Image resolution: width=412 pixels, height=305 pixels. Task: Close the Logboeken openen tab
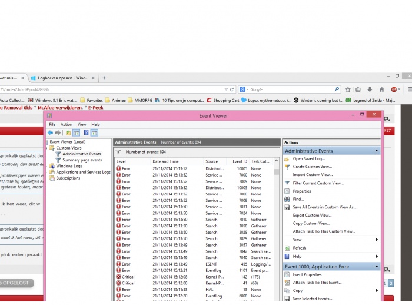[x=93, y=78]
